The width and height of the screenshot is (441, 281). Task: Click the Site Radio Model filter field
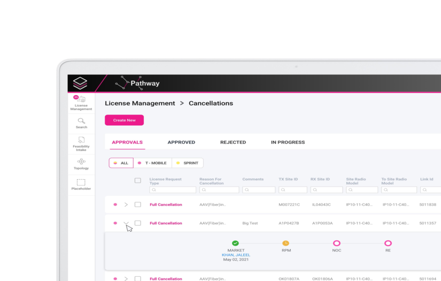point(362,190)
